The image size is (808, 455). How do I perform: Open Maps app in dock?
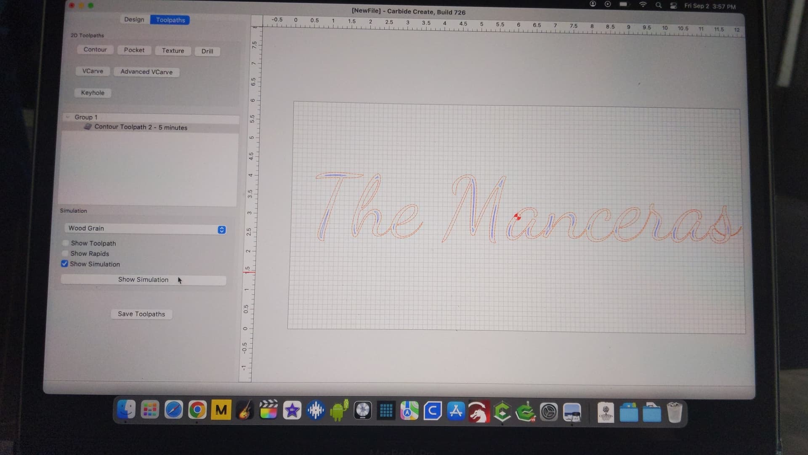409,411
